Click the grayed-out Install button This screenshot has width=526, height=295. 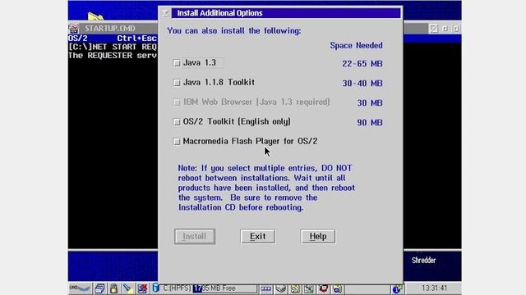[x=195, y=237]
